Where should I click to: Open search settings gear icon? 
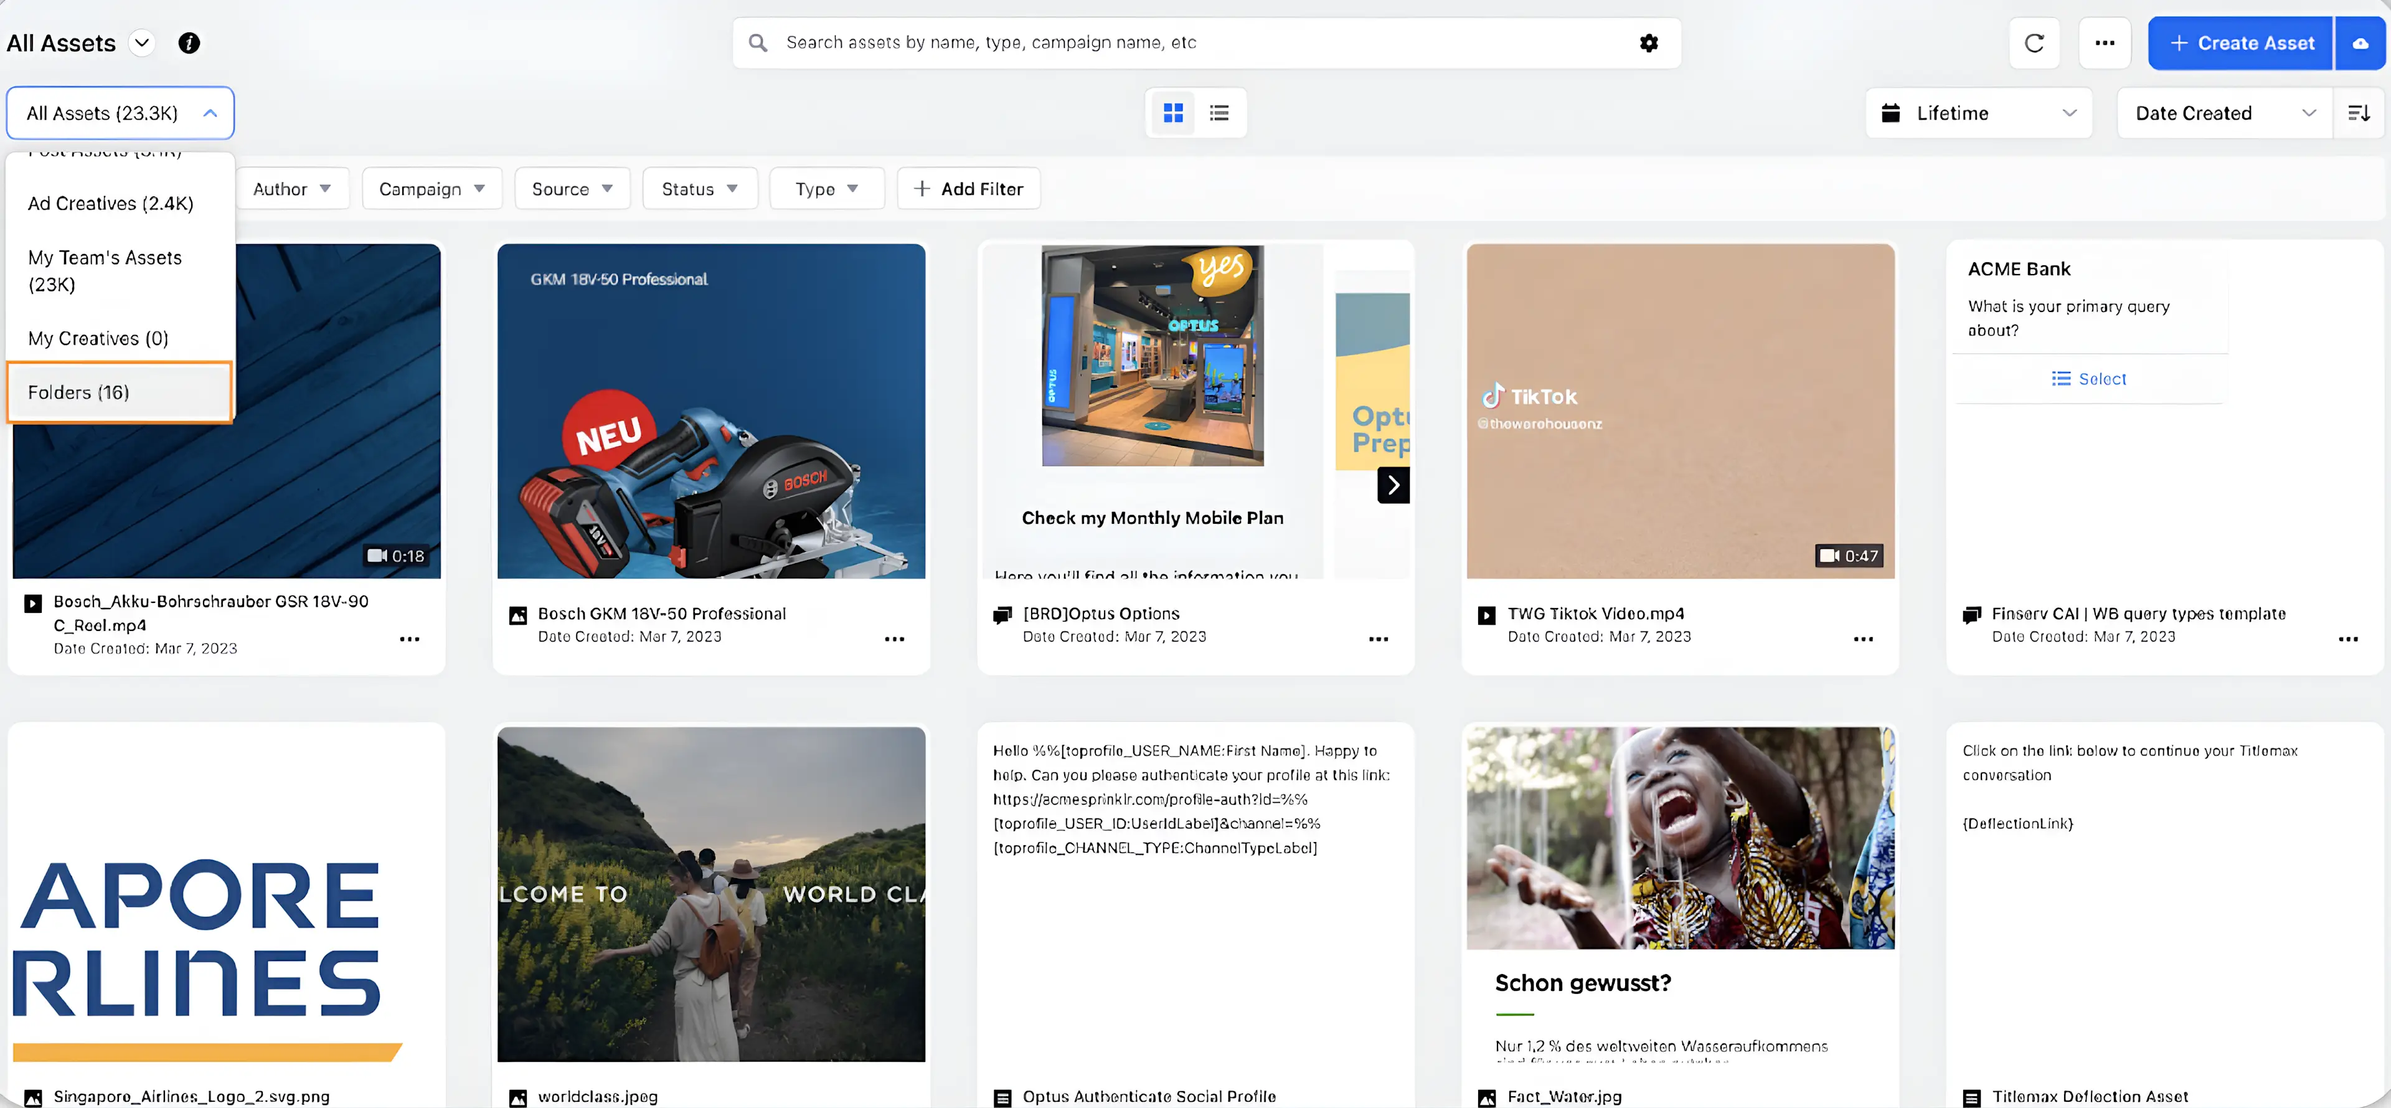[1648, 43]
